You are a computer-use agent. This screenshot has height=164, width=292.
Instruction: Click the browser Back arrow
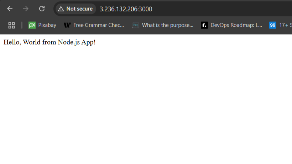10,9
